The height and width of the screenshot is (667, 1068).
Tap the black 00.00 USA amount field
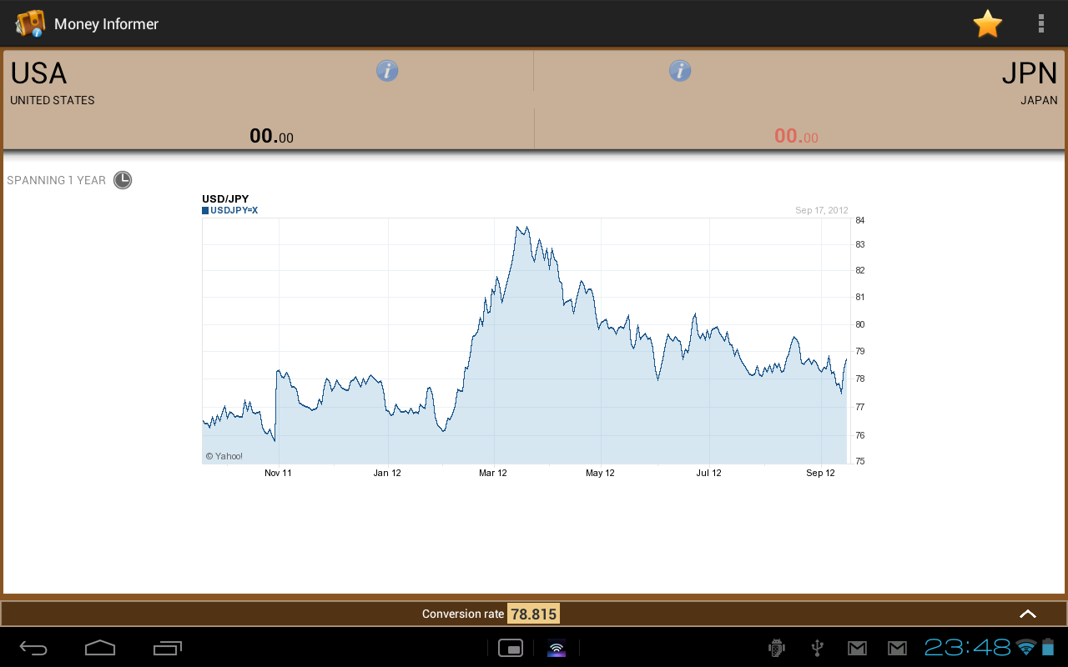click(271, 136)
